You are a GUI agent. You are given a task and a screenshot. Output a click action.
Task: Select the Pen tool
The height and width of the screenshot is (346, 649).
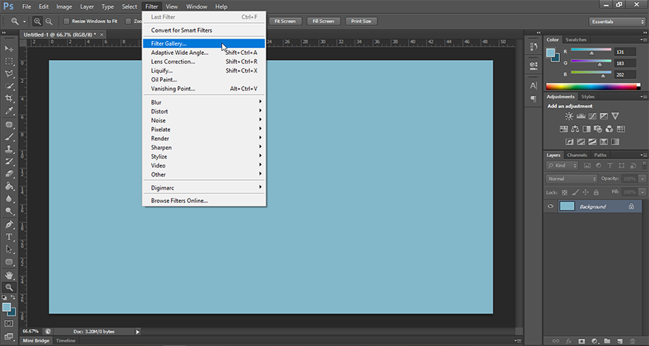pyautogui.click(x=9, y=224)
